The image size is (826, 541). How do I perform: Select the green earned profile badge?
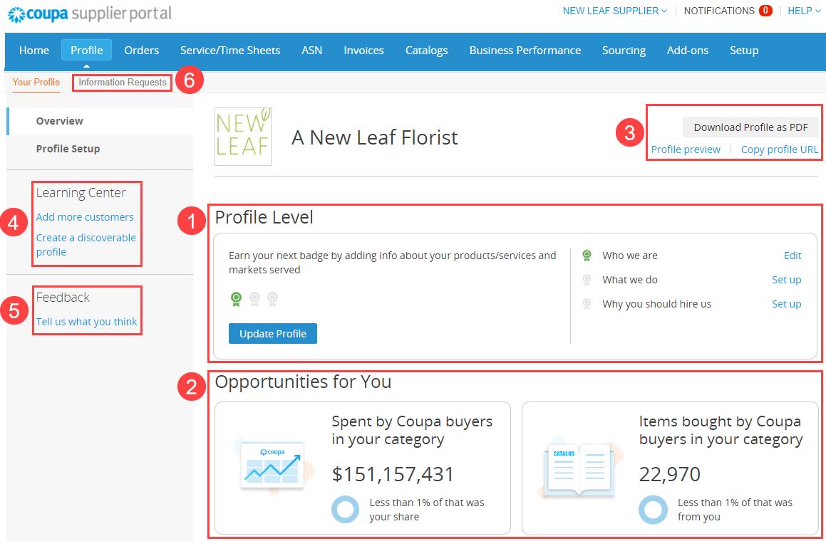236,299
